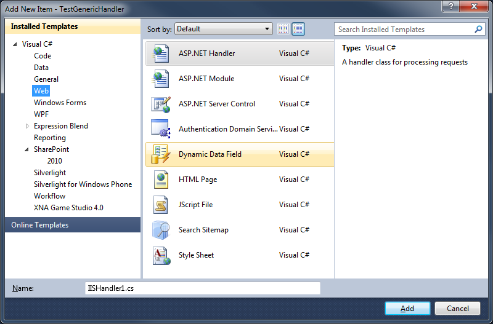
Task: Select the ASP.NET Module text label
Action: [x=206, y=79]
